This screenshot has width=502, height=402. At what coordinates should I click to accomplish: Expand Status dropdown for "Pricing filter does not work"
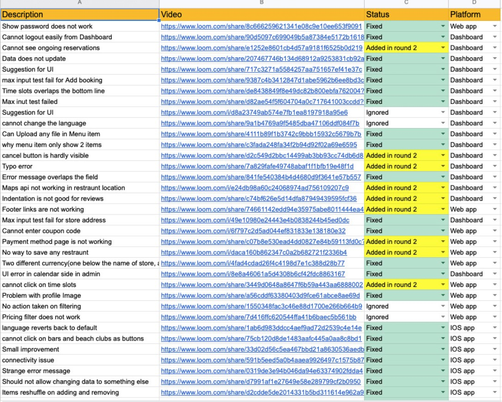point(443,317)
